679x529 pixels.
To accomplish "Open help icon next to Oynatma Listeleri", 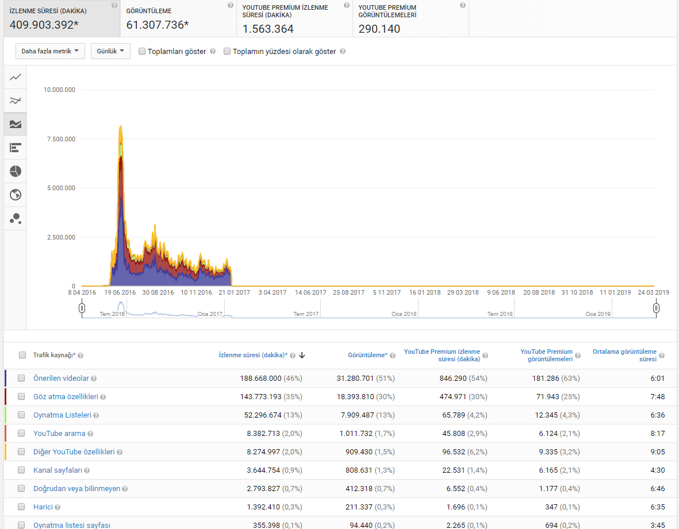I will point(96,415).
